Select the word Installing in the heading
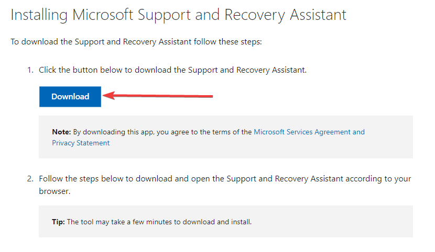This screenshot has width=435, height=252. tap(39, 15)
